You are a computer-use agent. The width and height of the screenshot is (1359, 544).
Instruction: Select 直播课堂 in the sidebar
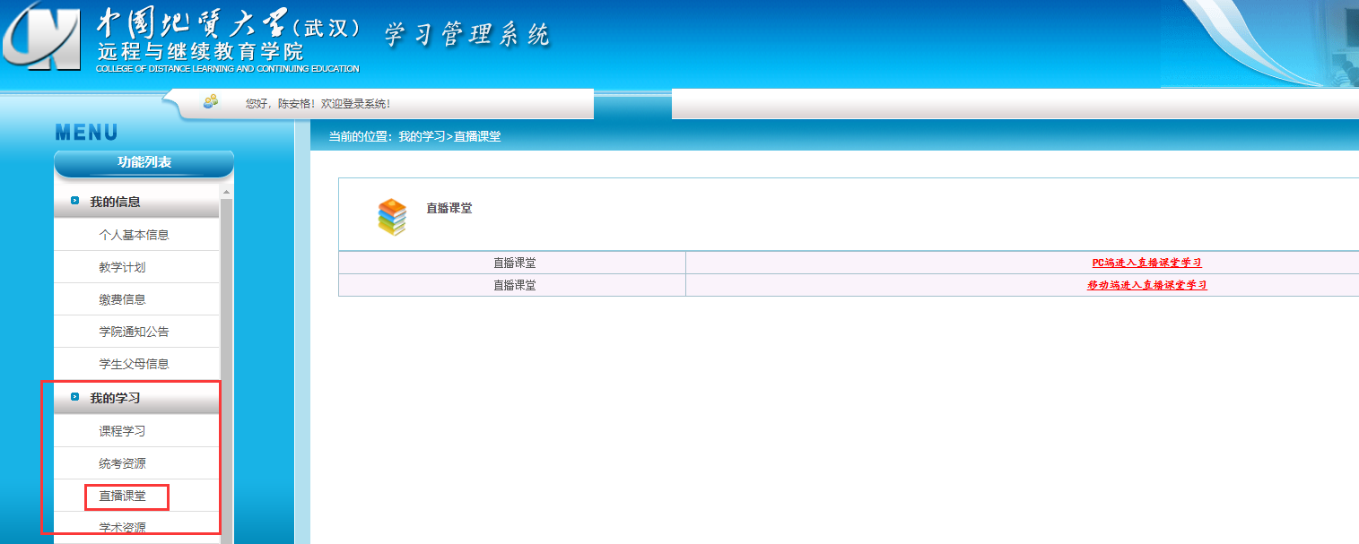(x=122, y=496)
